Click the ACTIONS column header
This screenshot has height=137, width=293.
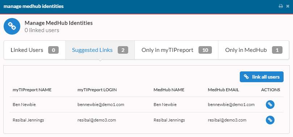pyautogui.click(x=271, y=90)
